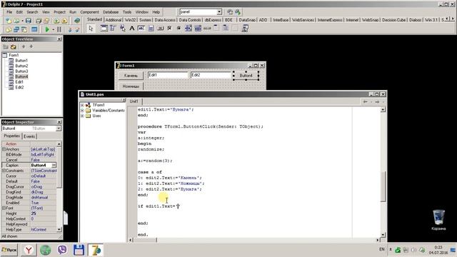Click the View Form toolbar icon

pyautogui.click(x=16, y=29)
